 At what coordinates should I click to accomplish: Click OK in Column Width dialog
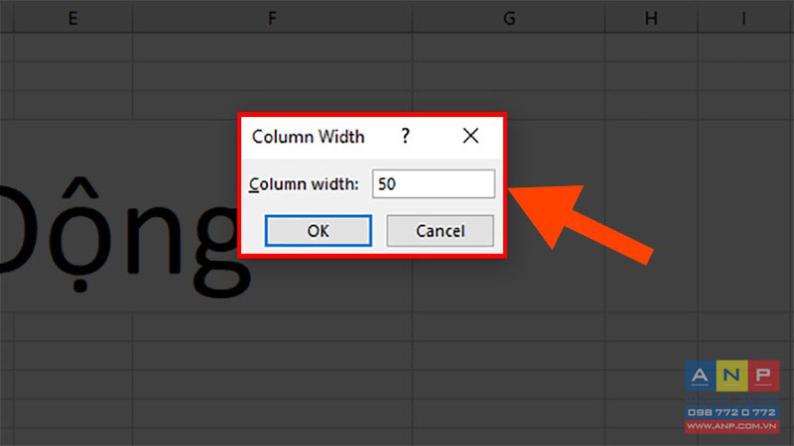click(318, 231)
